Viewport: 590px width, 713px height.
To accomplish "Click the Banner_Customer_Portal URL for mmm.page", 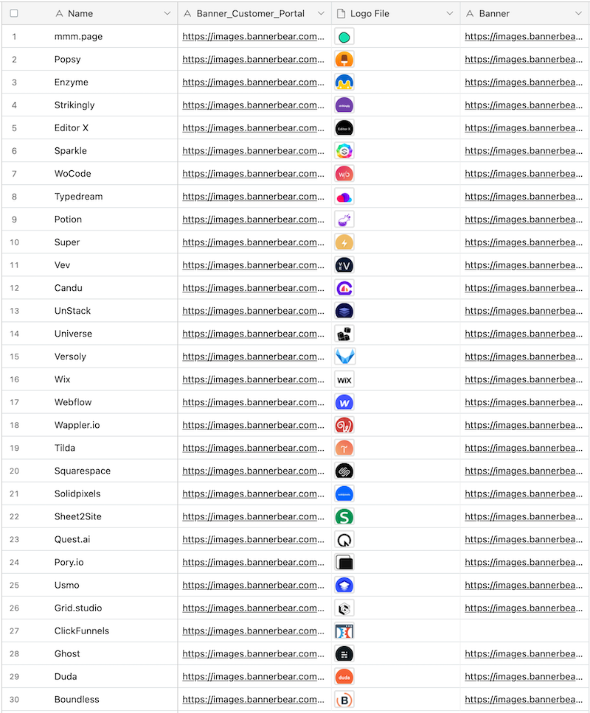I will 254,36.
